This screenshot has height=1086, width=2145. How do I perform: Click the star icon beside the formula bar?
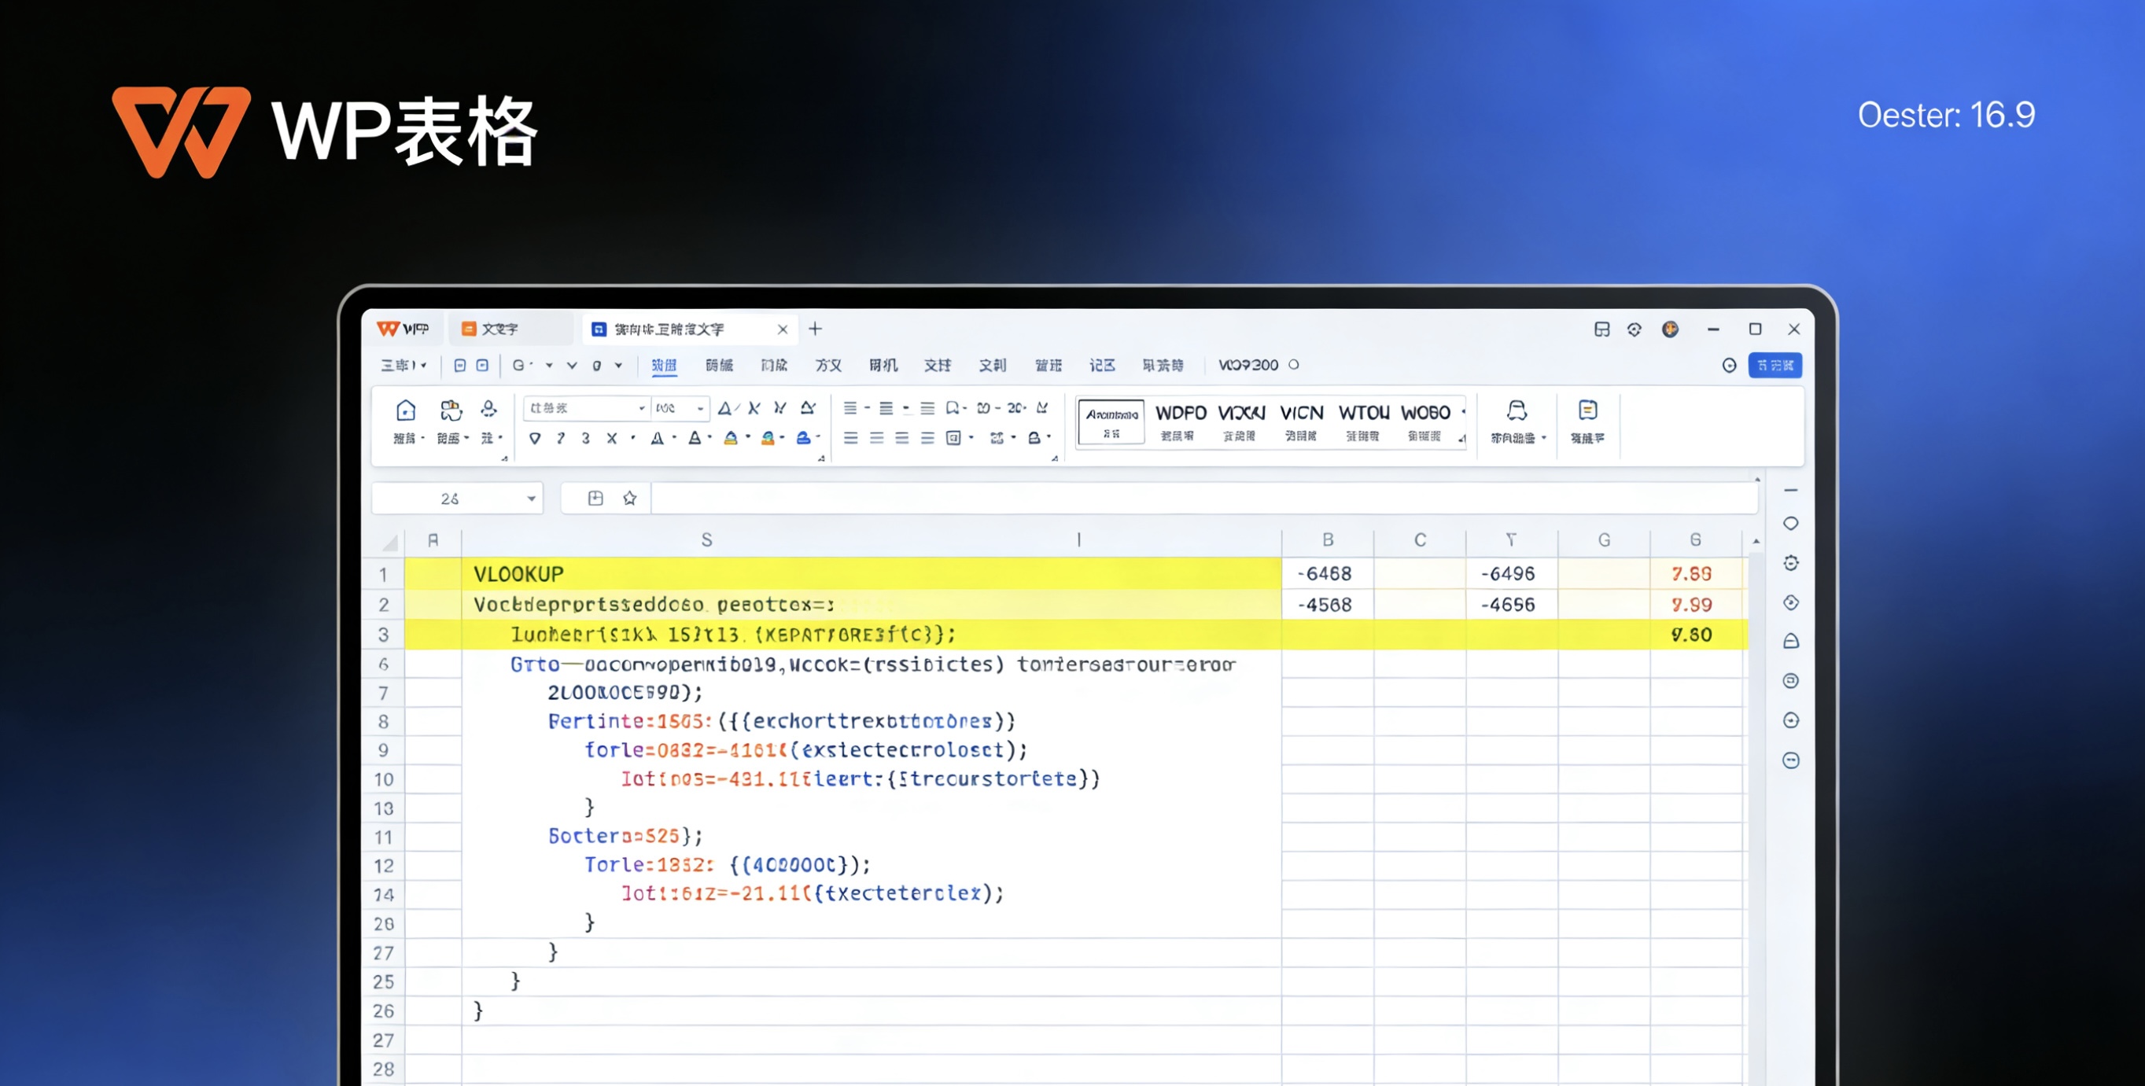point(629,499)
